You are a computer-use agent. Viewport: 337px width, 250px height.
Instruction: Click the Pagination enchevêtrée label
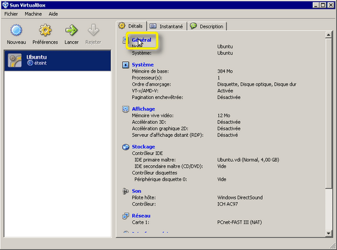[157, 98]
